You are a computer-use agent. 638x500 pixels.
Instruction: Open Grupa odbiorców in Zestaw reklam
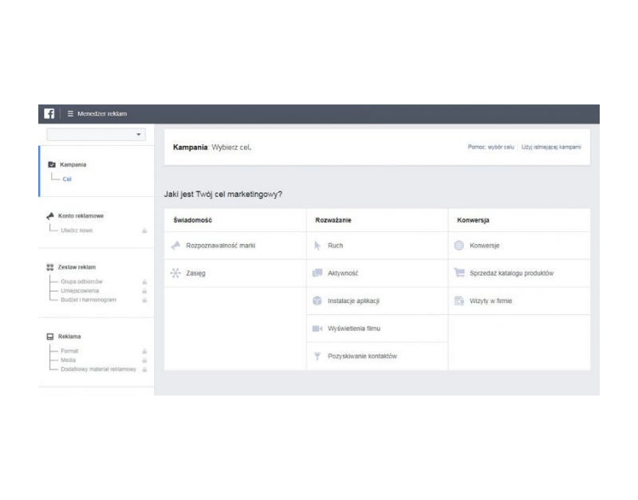tap(81, 281)
